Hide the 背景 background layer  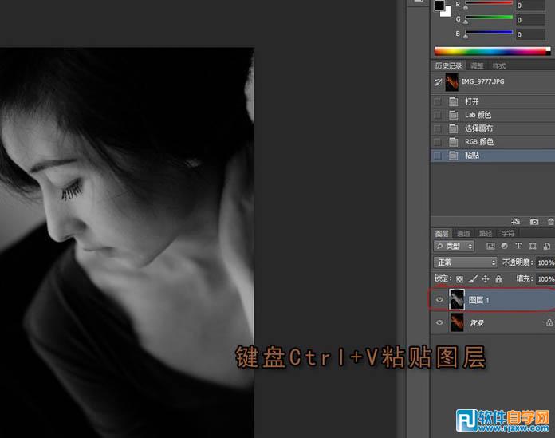(439, 322)
